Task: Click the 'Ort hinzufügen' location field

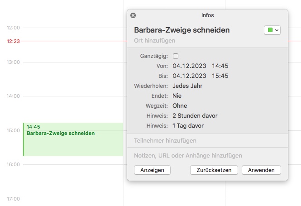Action: (x=154, y=41)
